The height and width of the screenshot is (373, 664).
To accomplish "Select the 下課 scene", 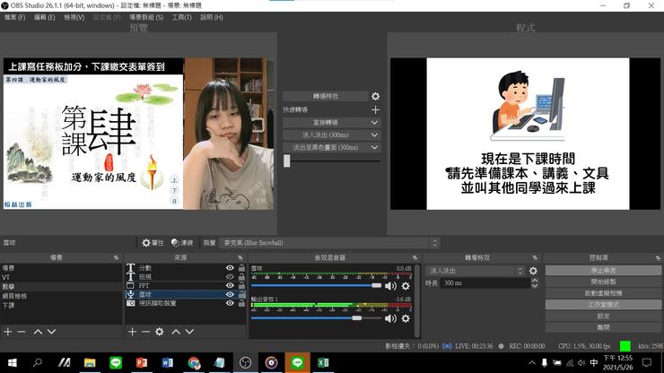I will coord(61,305).
